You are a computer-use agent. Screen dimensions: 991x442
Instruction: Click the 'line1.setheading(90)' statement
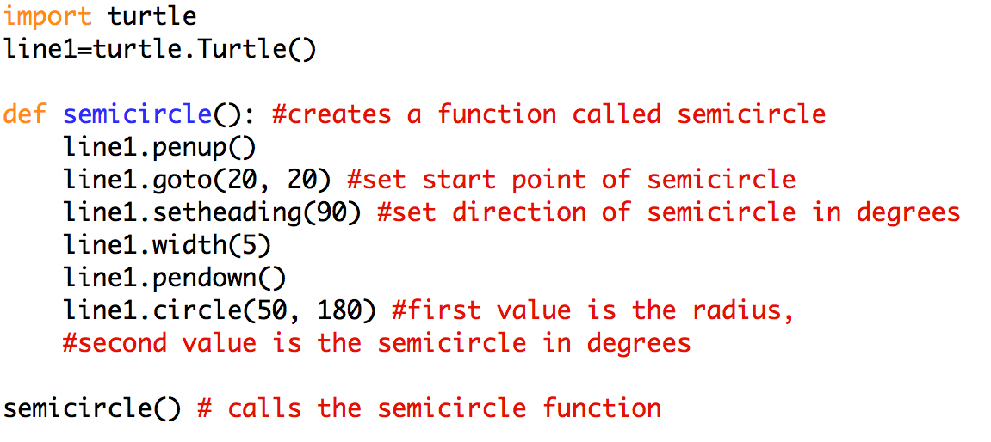point(212,212)
